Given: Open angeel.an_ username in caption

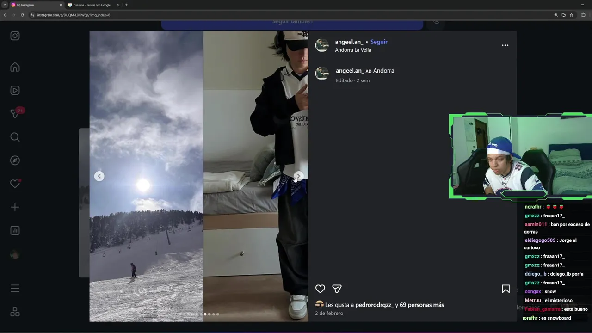Looking at the screenshot, I should (x=350, y=71).
